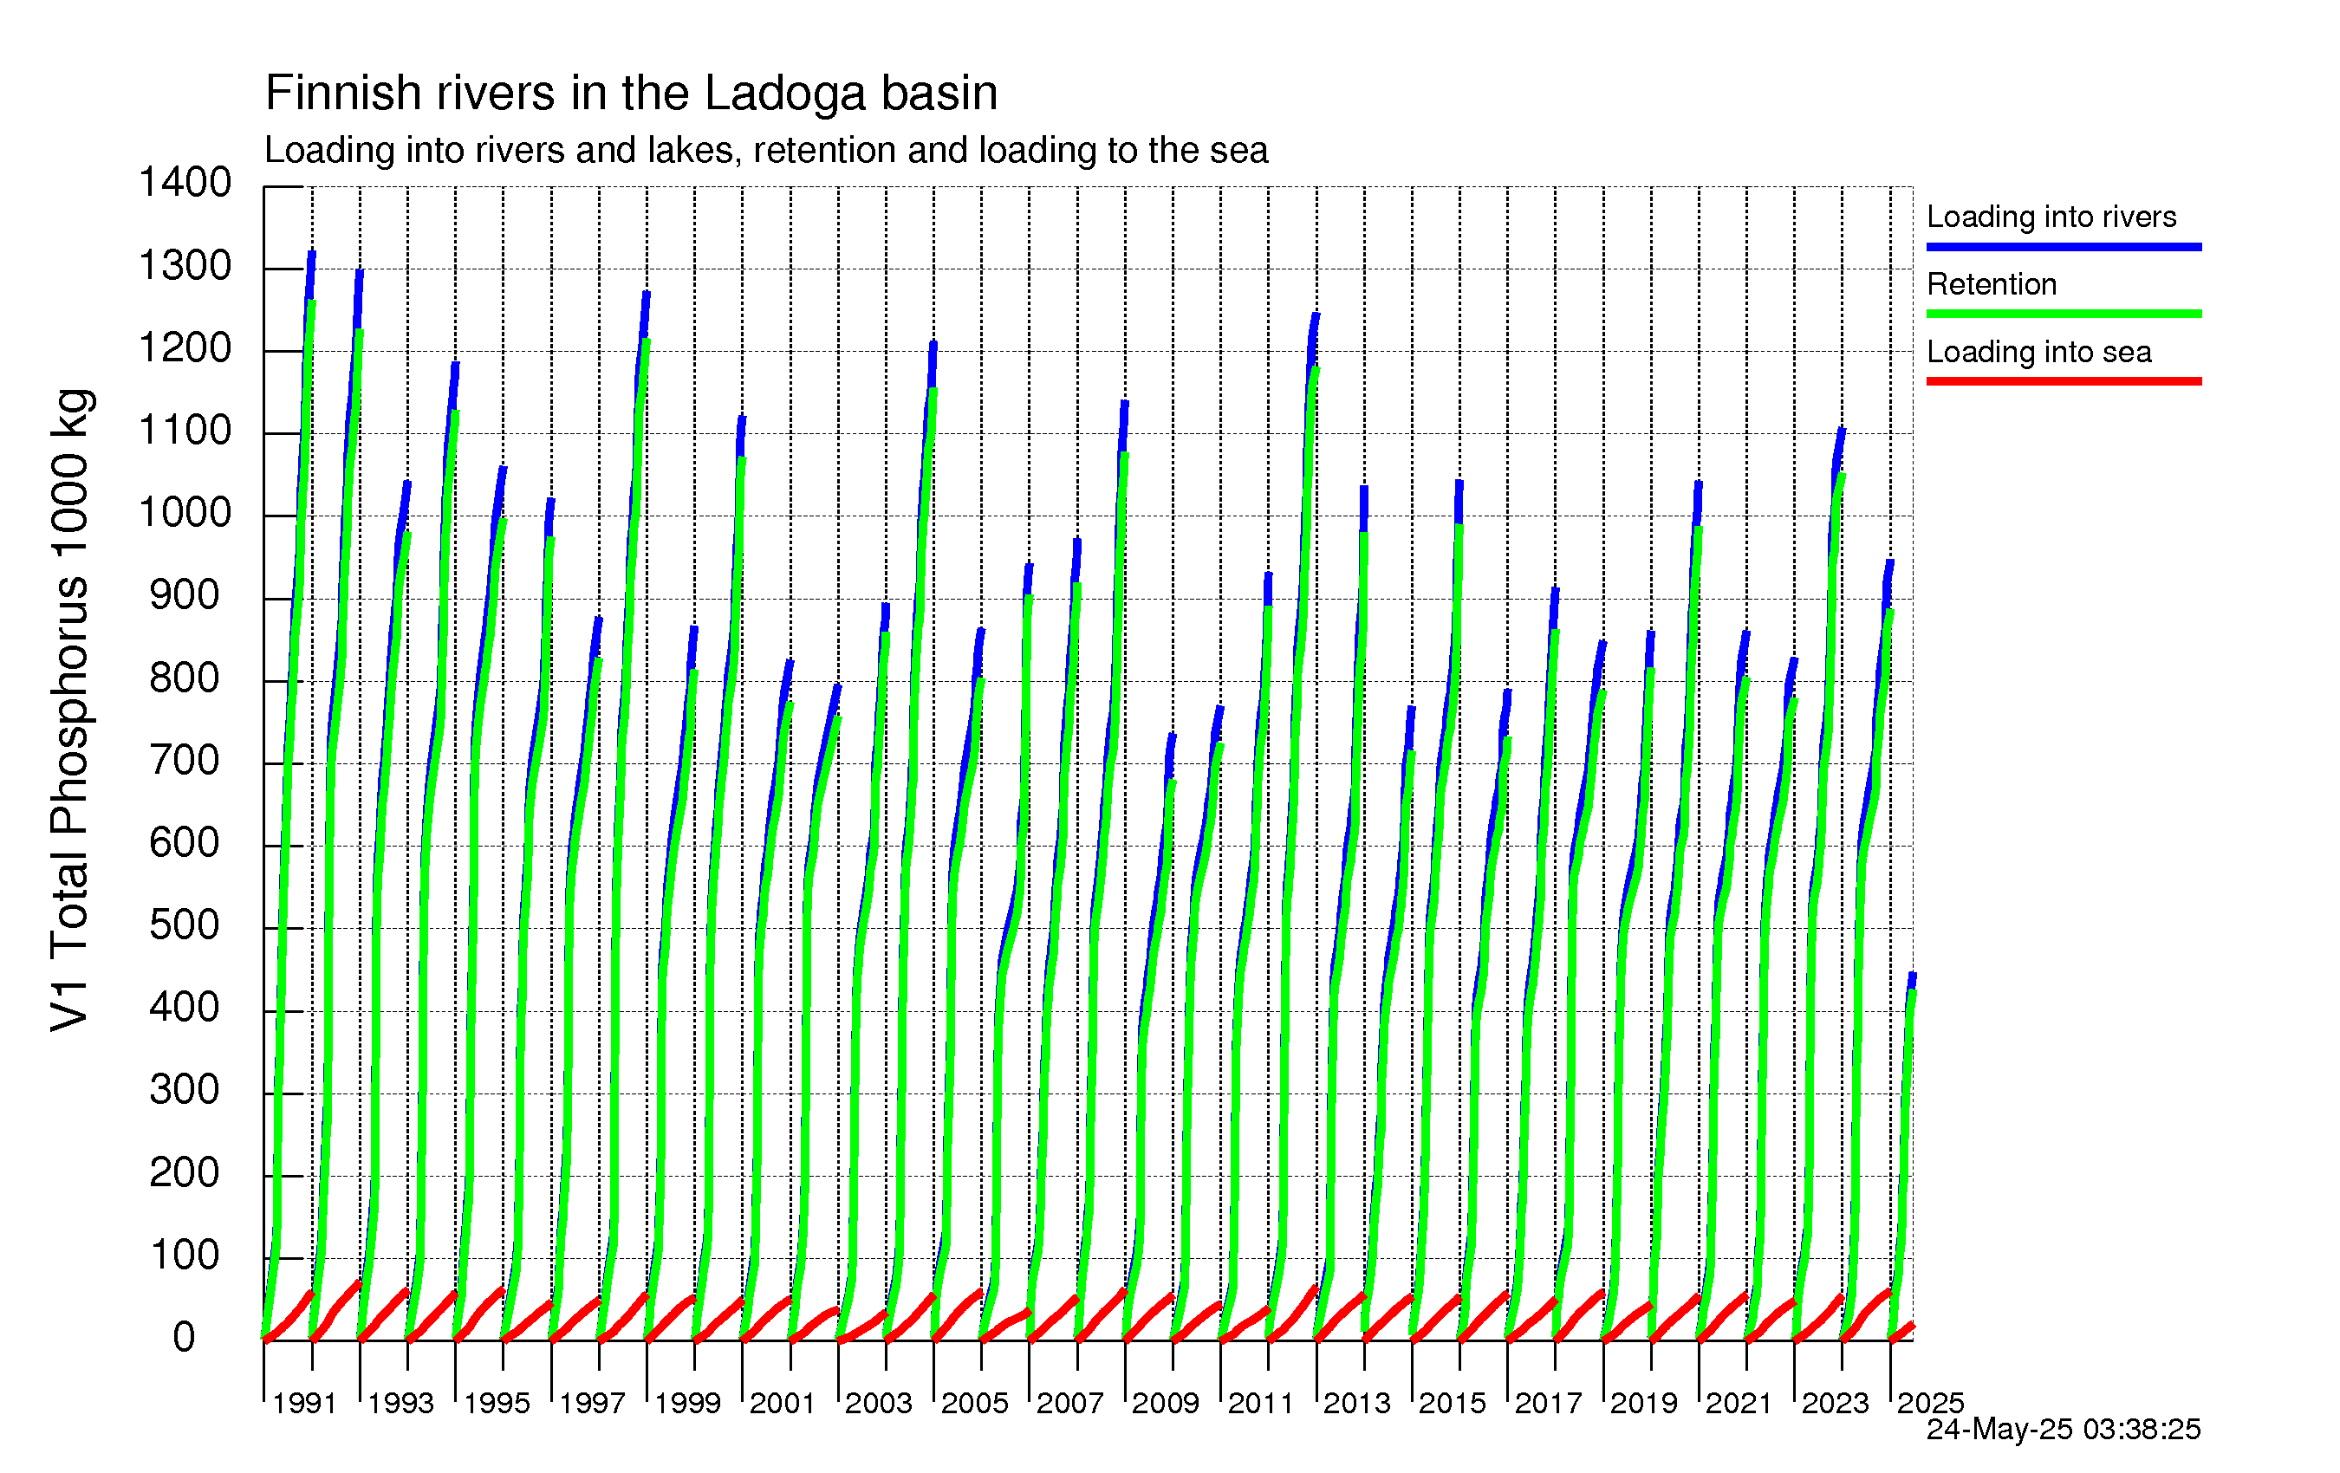2340x1473 pixels.
Task: Click x-axis year label 2009
Action: pyautogui.click(x=1165, y=1403)
